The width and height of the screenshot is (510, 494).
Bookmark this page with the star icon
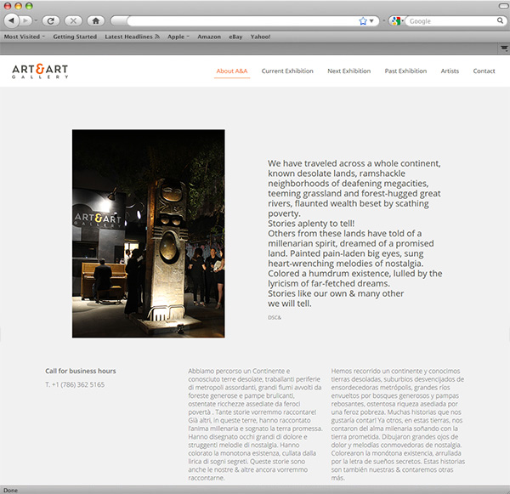363,20
